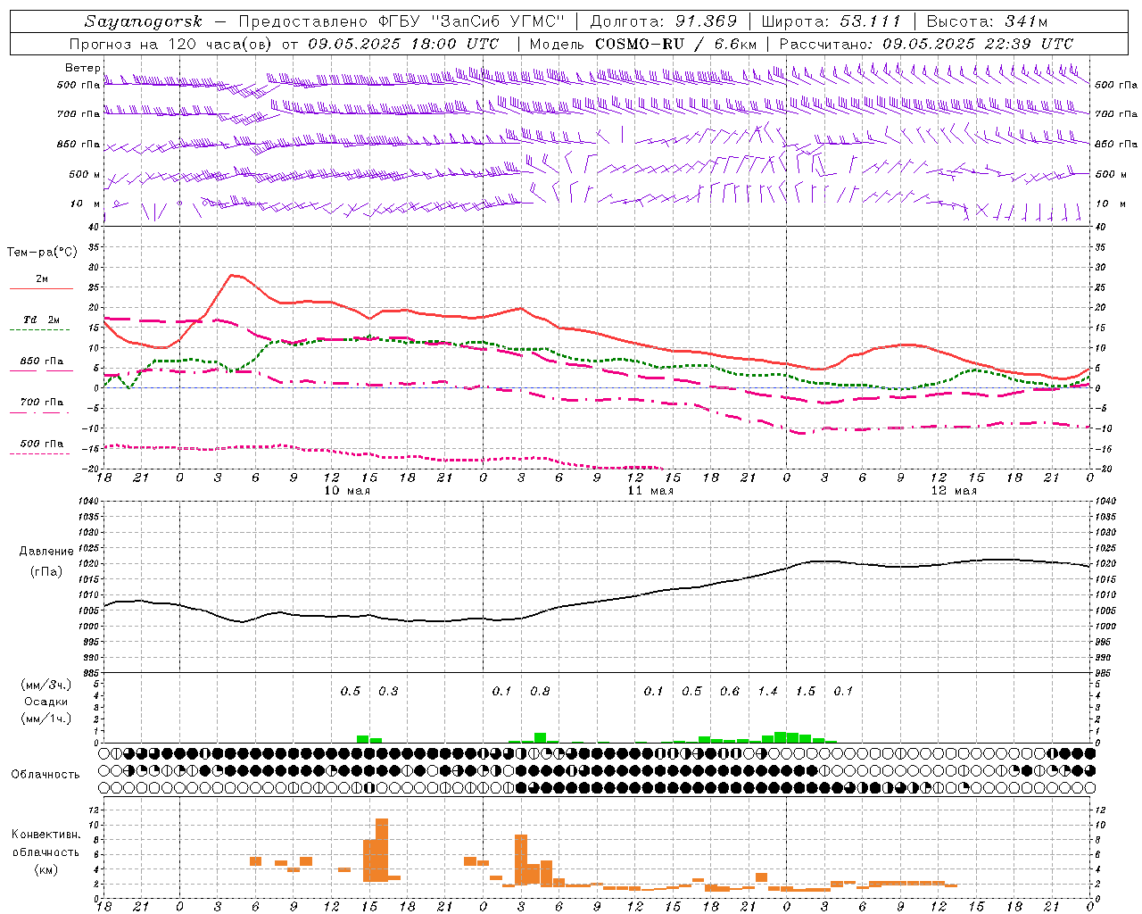The width and height of the screenshot is (1142, 914).
Task: Click the 'Предоставлено ФГБУ "ЗапСиб УГМС"' provider text
Action: 402,21
